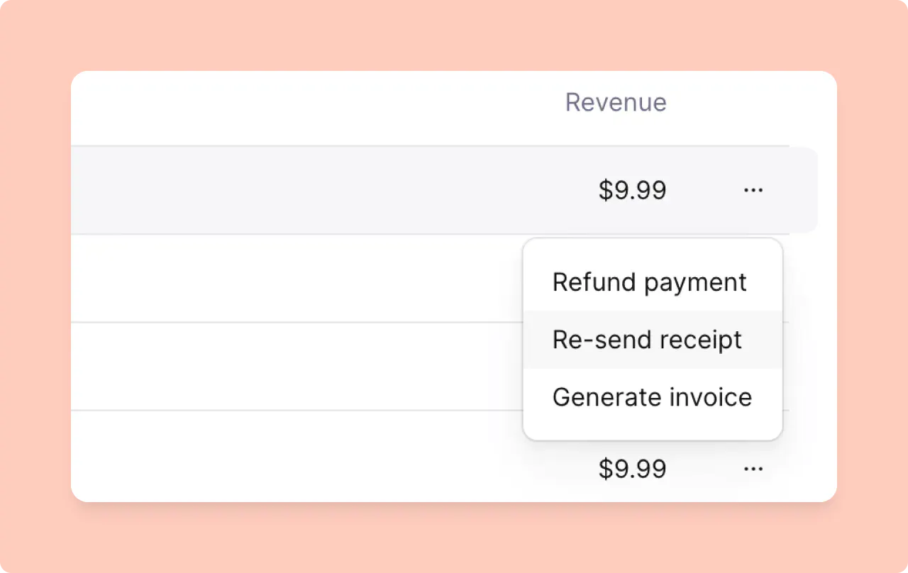The width and height of the screenshot is (908, 573).
Task: Click the empty second table row
Action: 284,278
